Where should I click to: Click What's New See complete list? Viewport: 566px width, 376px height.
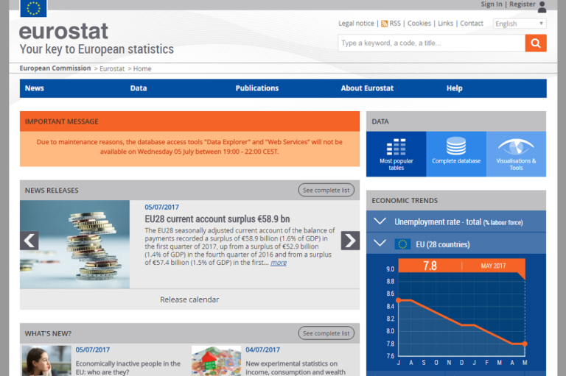pyautogui.click(x=326, y=333)
